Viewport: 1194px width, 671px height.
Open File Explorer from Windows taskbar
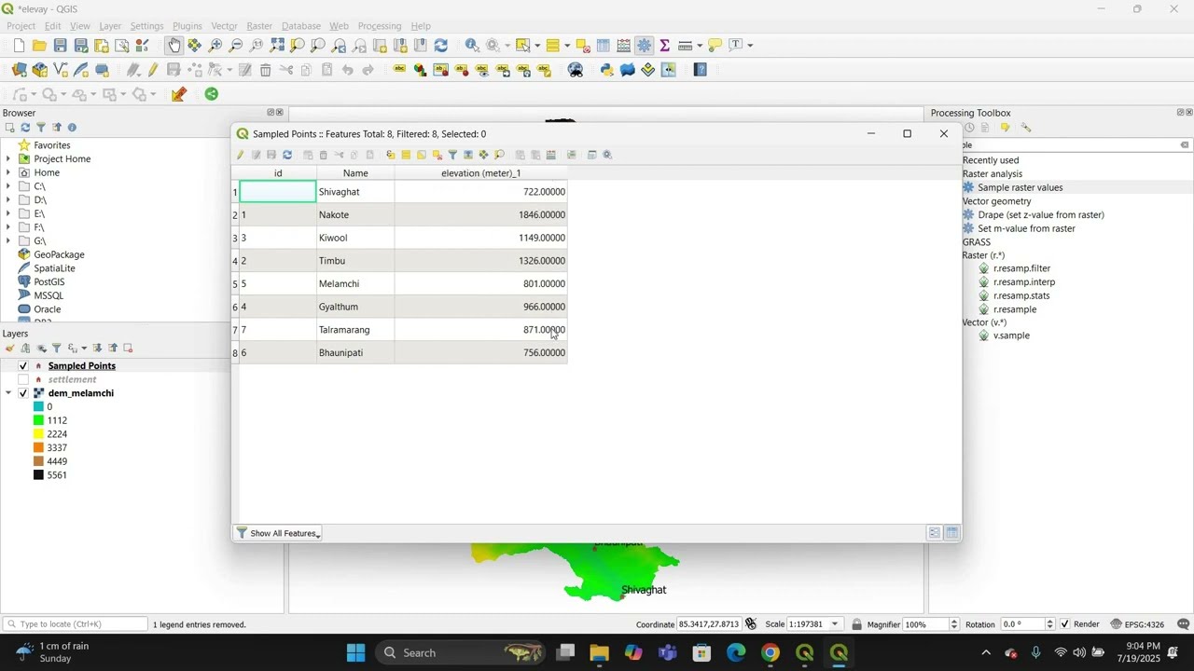(x=599, y=653)
